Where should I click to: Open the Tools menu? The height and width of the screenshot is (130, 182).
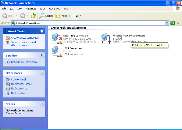pos(43,9)
